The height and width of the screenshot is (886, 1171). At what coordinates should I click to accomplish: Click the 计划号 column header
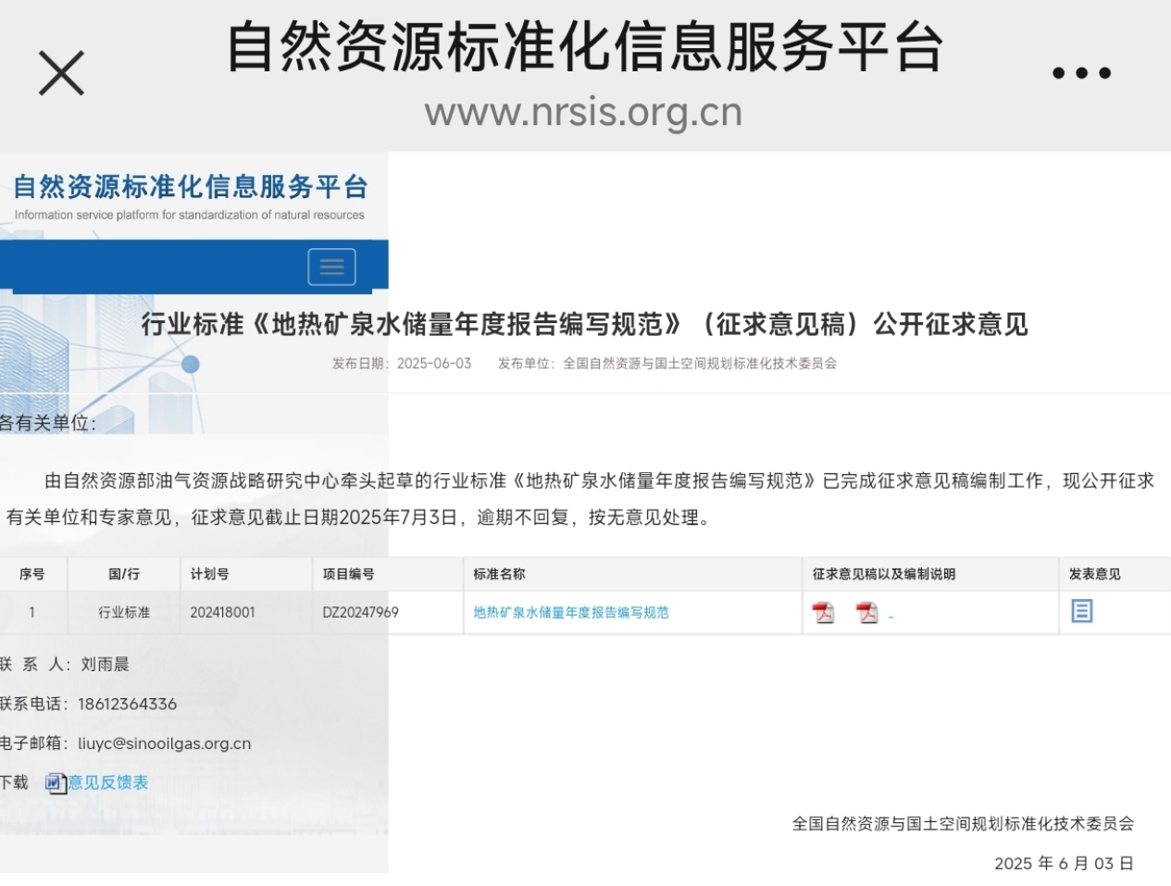coord(209,574)
